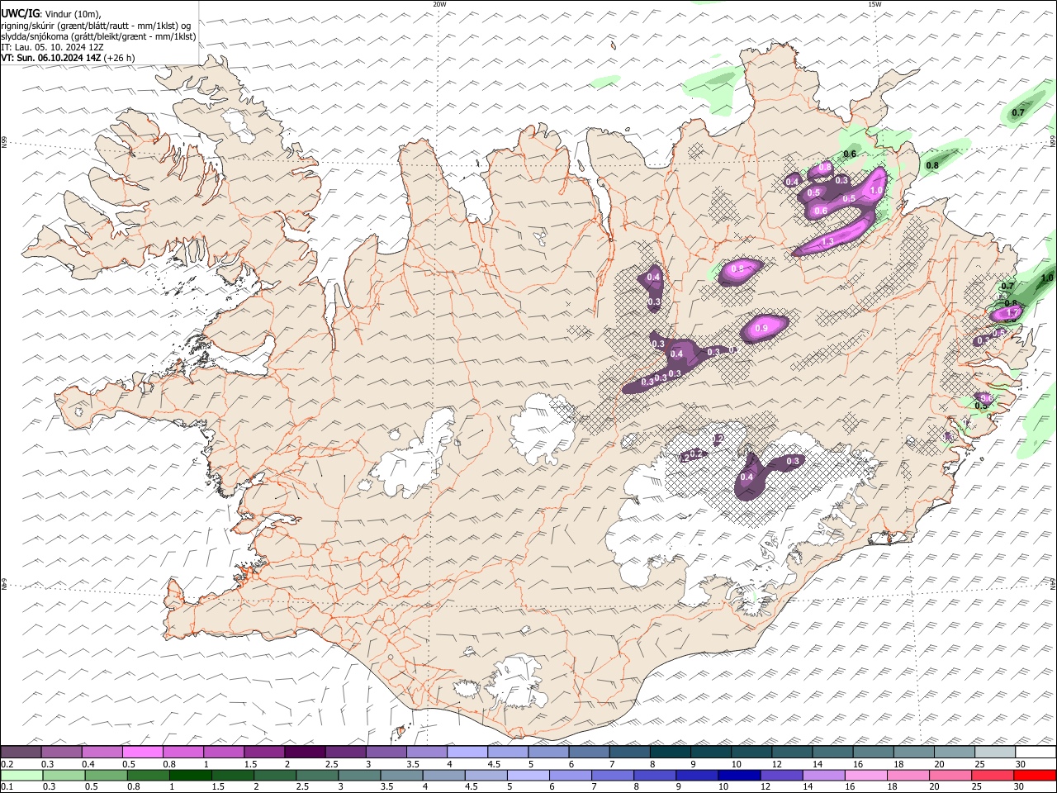Pick the 0.2 dark mauve swatch on snow scale
The height and width of the screenshot is (793, 1057).
[21, 753]
